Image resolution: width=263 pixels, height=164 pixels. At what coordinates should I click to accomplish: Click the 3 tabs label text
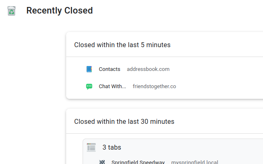112,147
